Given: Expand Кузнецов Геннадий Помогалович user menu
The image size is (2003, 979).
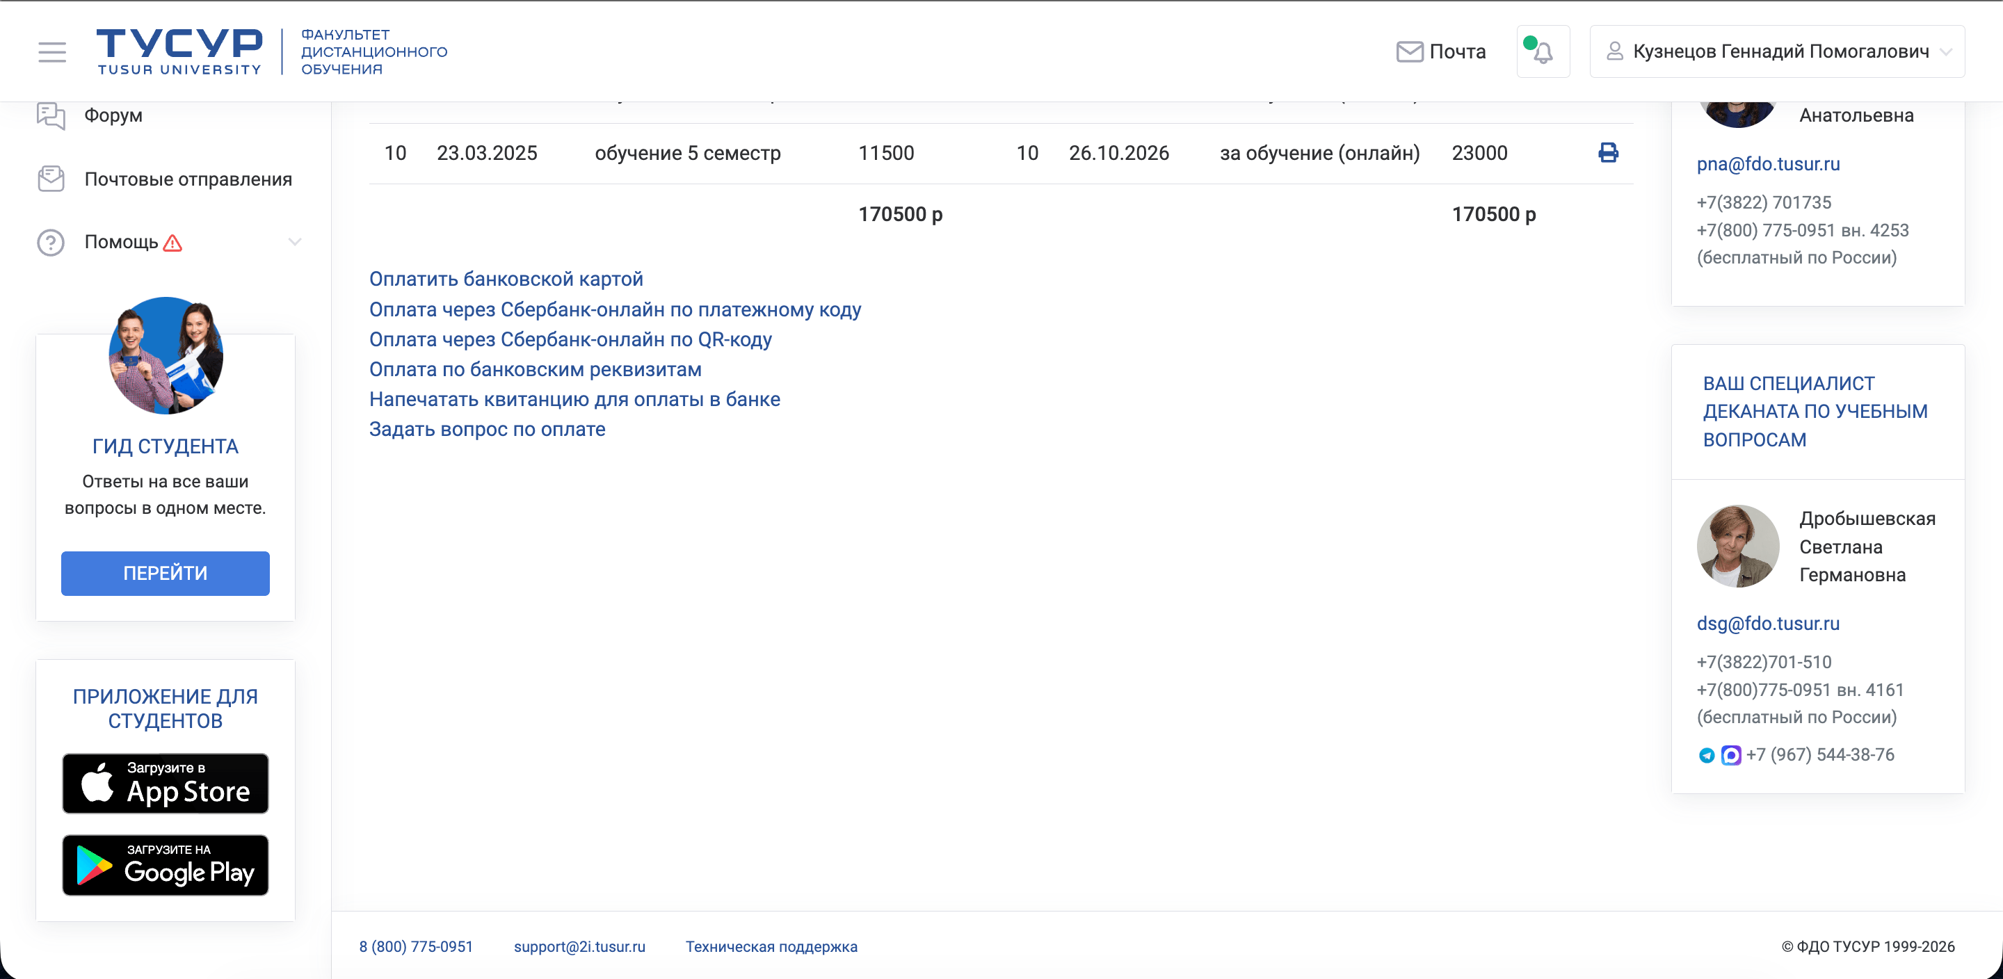Looking at the screenshot, I should point(1777,51).
